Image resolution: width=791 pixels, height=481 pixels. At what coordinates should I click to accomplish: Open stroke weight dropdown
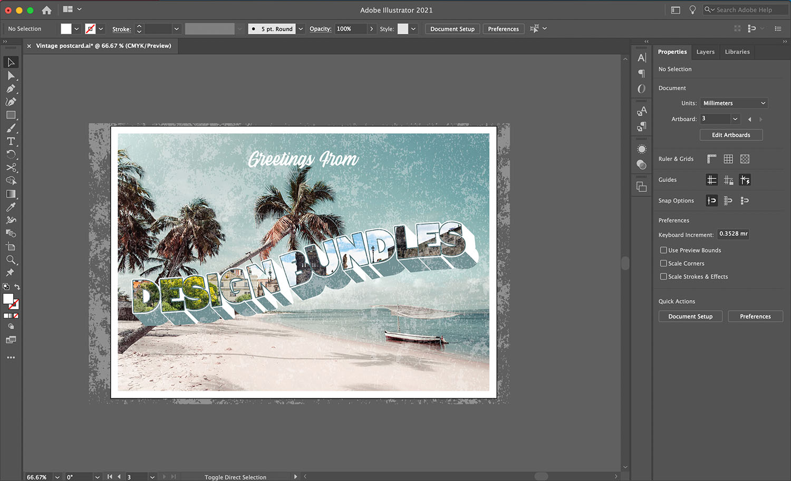pyautogui.click(x=176, y=29)
